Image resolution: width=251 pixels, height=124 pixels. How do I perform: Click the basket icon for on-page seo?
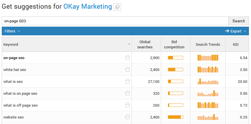[x=127, y=58]
